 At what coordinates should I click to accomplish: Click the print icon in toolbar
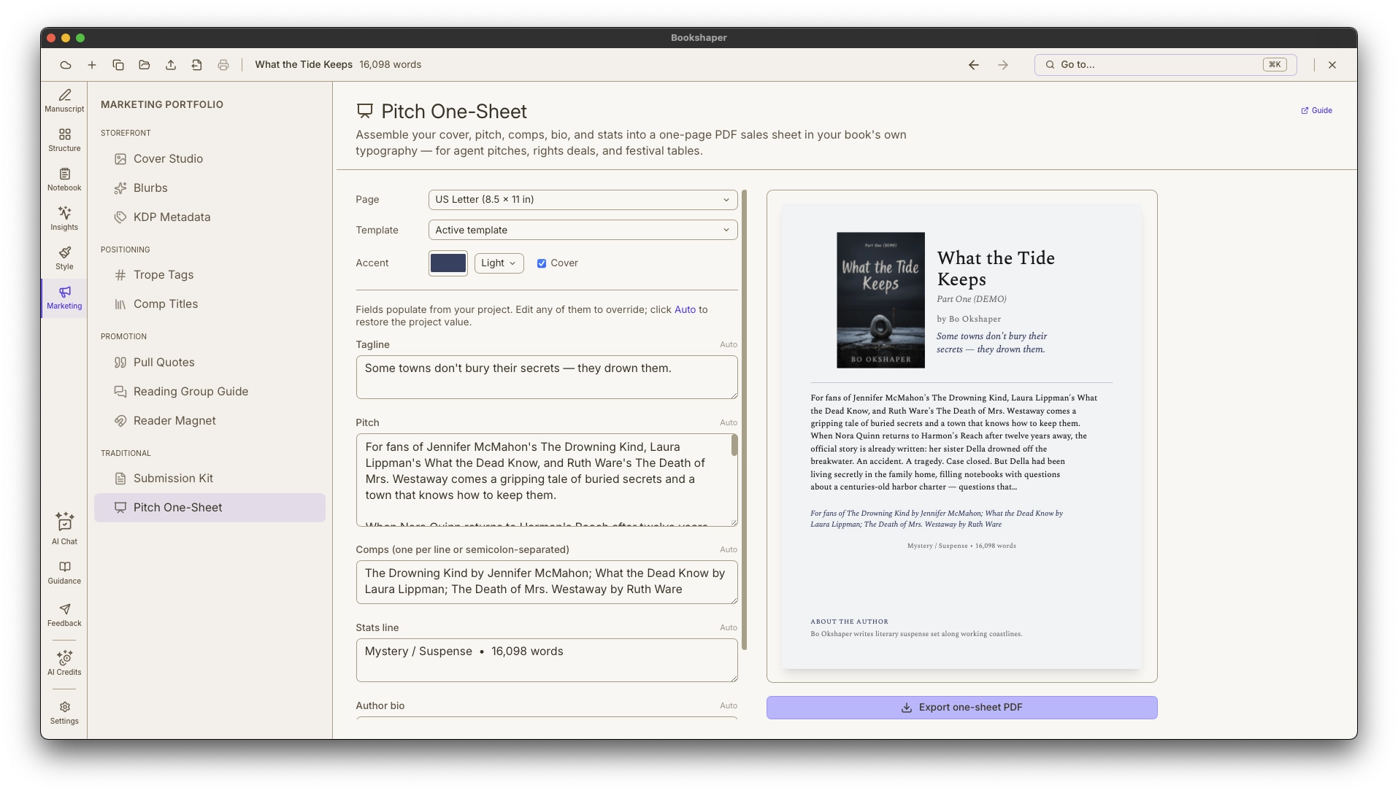(223, 65)
